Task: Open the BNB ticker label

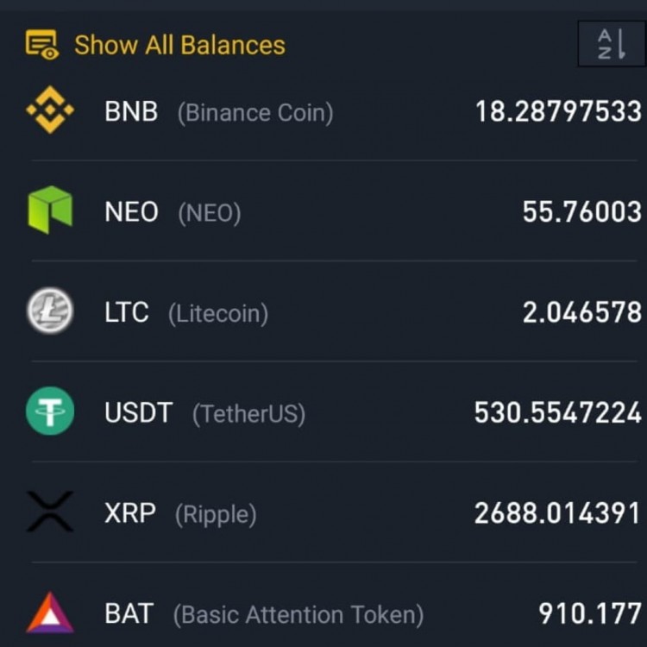Action: coord(131,111)
